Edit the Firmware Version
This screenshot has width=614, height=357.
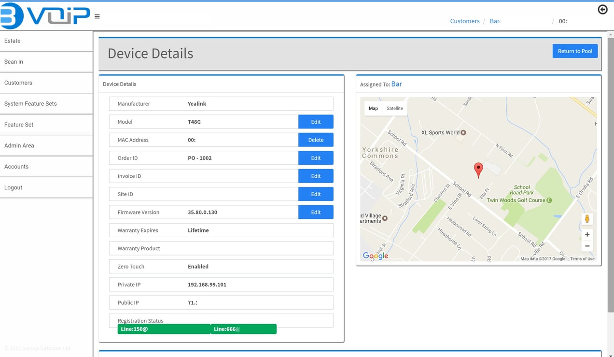tap(316, 213)
